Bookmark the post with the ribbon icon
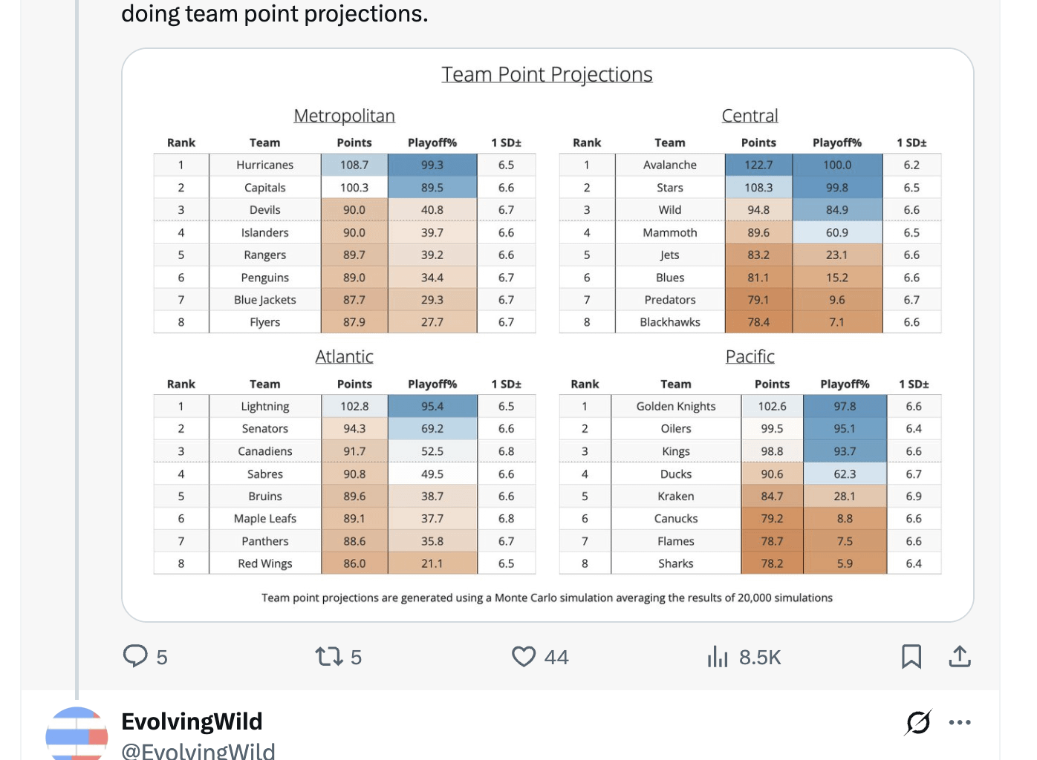Screen dimensions: 1037x760 911,656
